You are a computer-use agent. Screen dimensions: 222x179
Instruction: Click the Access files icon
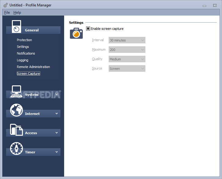(x=16, y=130)
